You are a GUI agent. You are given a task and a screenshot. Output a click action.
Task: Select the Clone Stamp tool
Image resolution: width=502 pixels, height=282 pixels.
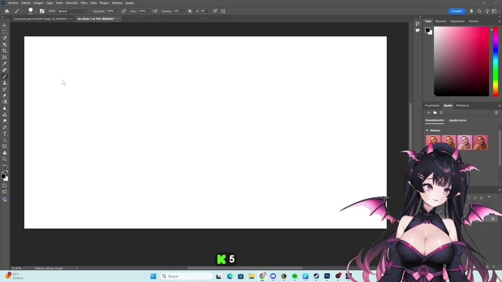(x=5, y=83)
